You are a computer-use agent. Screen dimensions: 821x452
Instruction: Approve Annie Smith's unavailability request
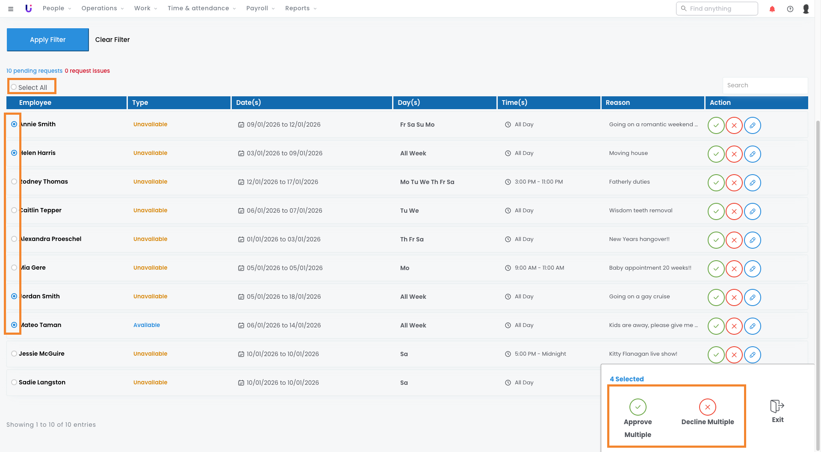point(716,125)
